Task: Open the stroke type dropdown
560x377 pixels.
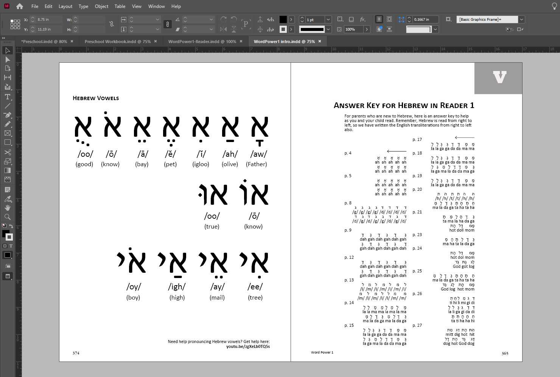Action: [328, 29]
